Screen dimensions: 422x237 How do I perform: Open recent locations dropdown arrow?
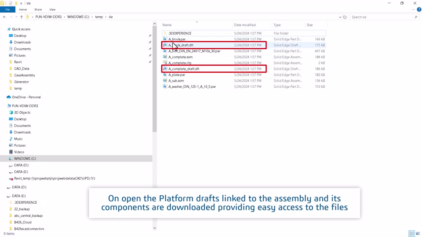16,17
